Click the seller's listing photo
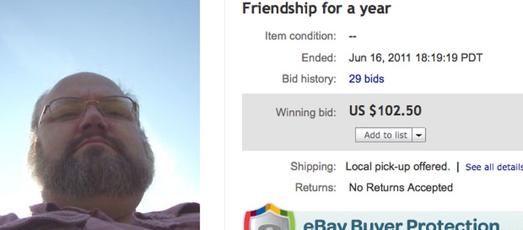The image size is (523, 230). point(99,115)
